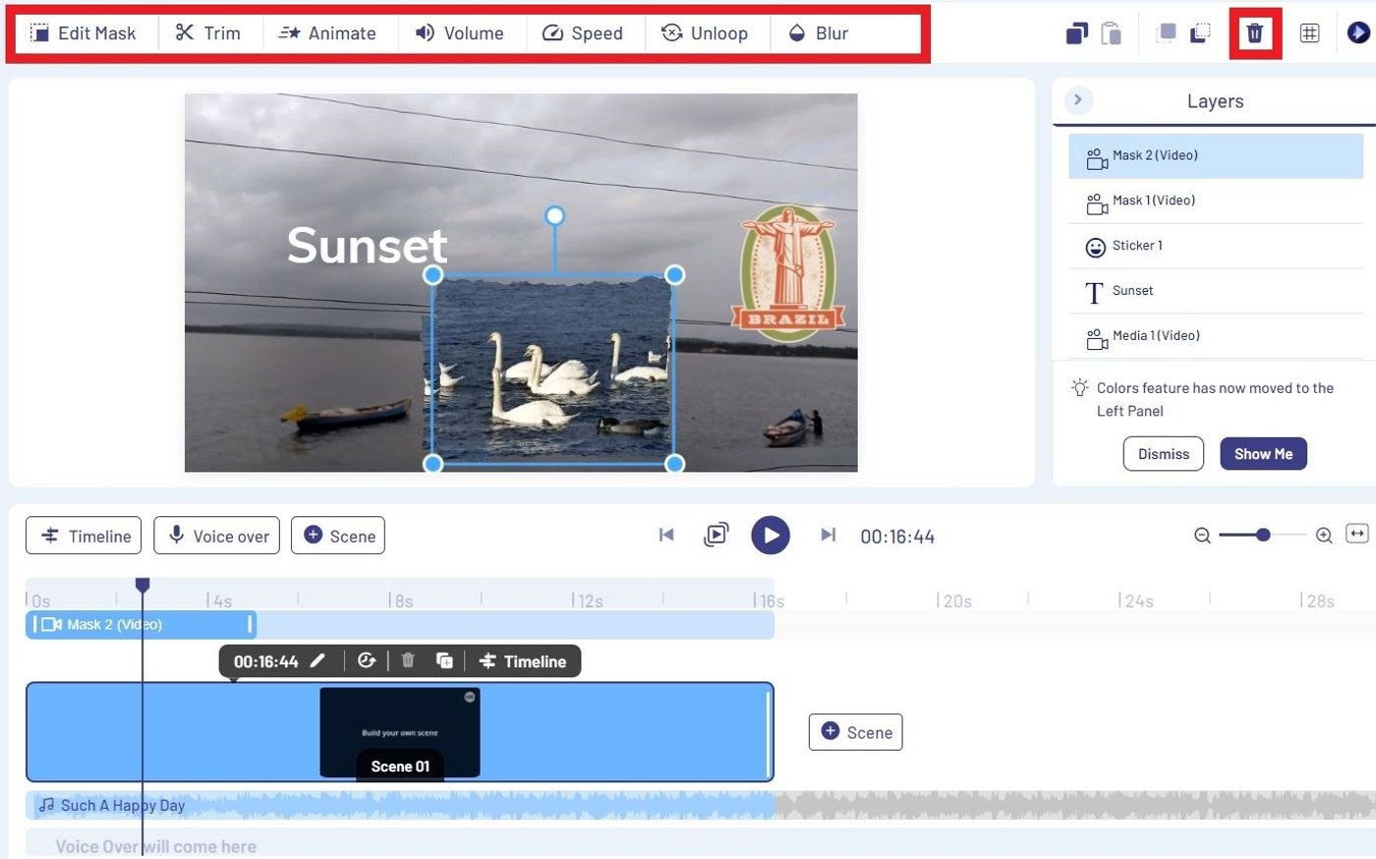The image size is (1376, 859).
Task: Switch to the Voice over tab
Action: click(x=216, y=536)
